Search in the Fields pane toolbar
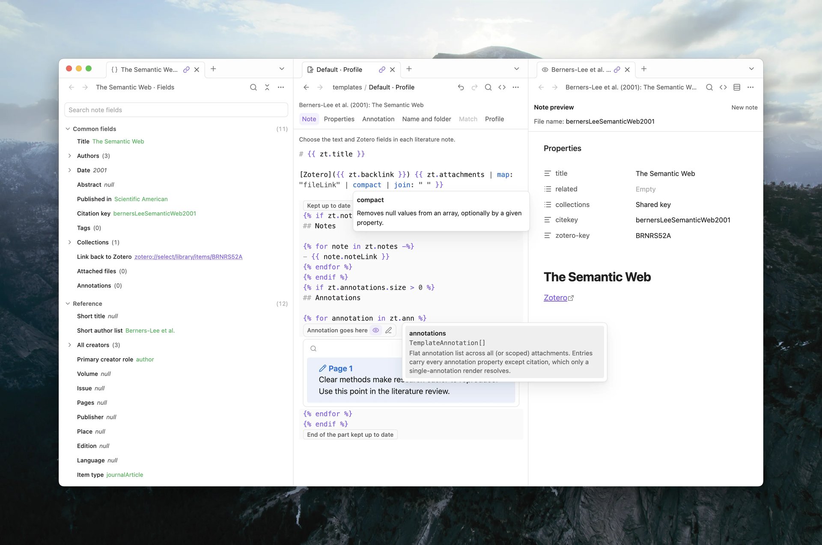The height and width of the screenshot is (545, 822). [253, 87]
